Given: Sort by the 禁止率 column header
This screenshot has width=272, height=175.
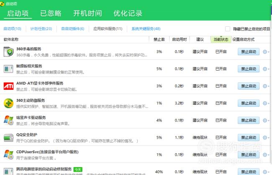Looking at the screenshot, I should (x=159, y=39).
